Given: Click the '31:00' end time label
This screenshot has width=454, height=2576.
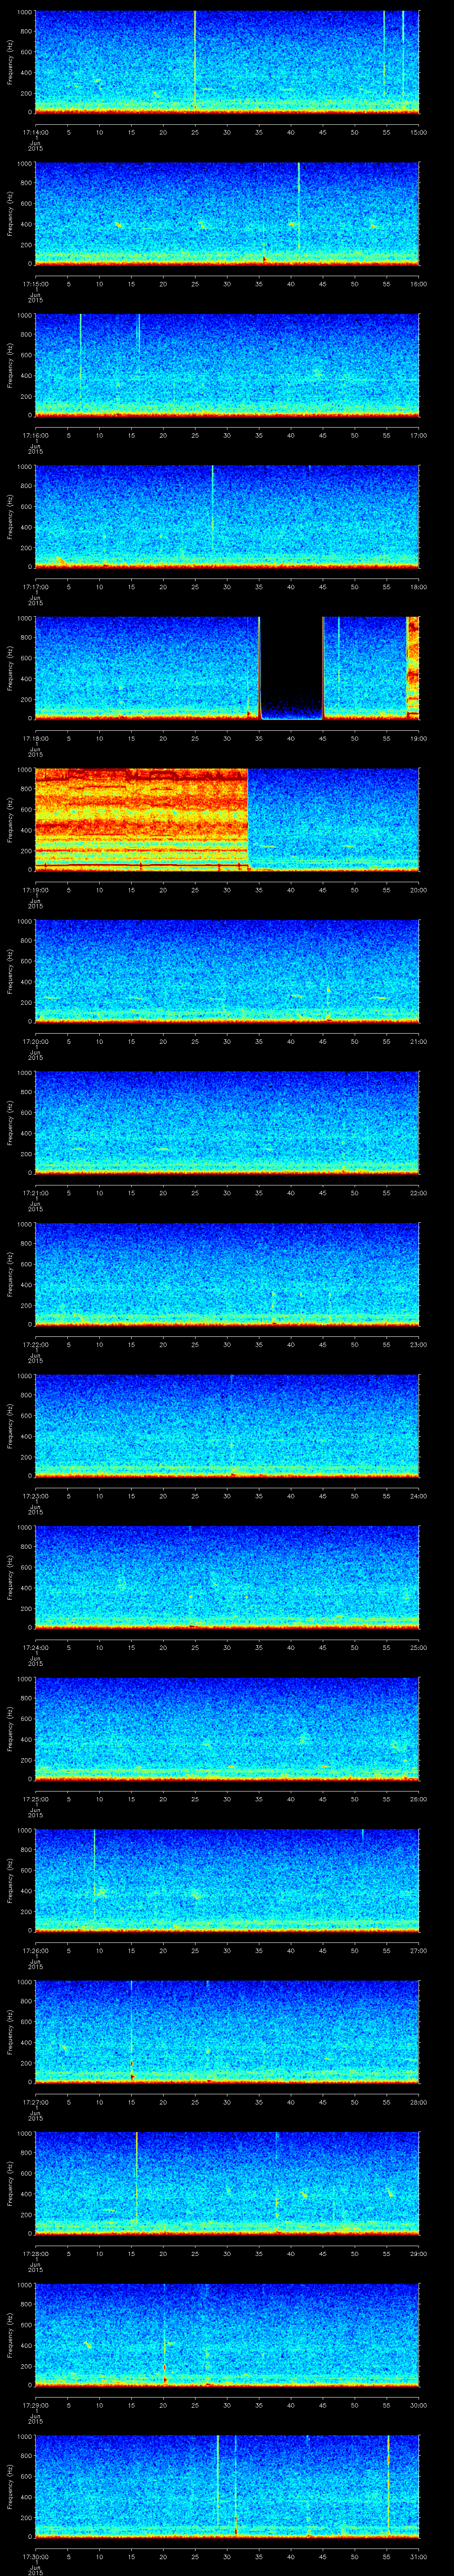Looking at the screenshot, I should (418, 2556).
